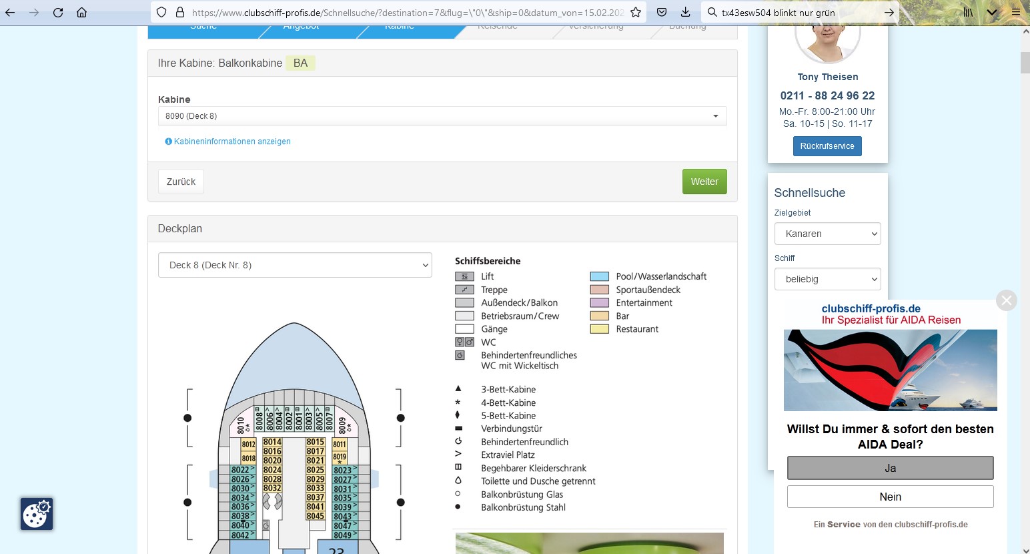Expand the Schiff beliebig dropdown
The height and width of the screenshot is (554, 1030).
click(x=827, y=279)
